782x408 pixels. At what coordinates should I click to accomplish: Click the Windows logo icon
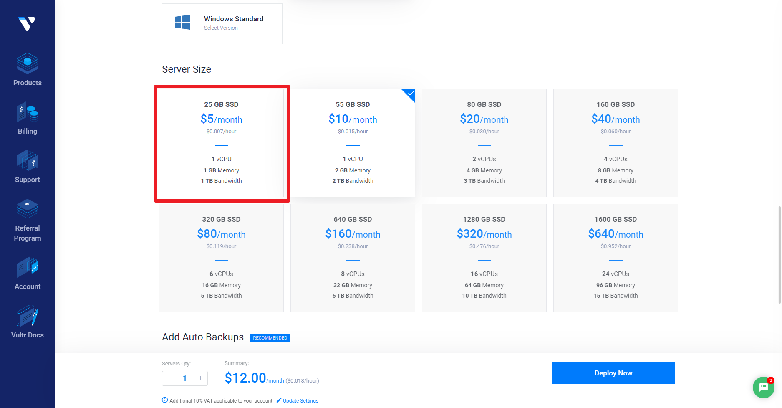point(182,22)
